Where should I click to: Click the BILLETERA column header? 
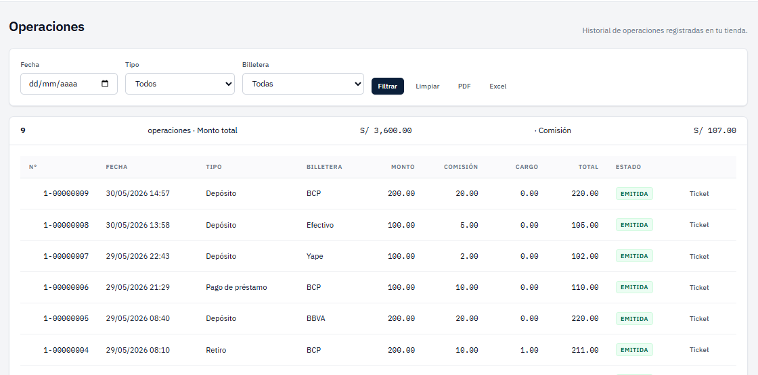coord(324,167)
